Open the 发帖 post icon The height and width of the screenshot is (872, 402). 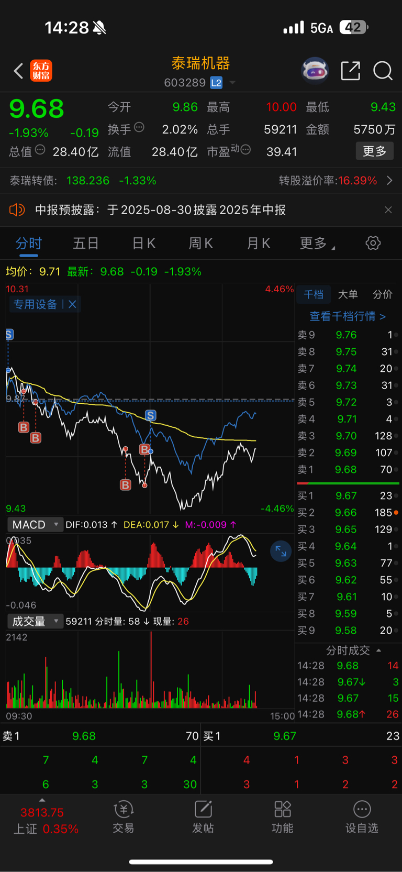203,818
